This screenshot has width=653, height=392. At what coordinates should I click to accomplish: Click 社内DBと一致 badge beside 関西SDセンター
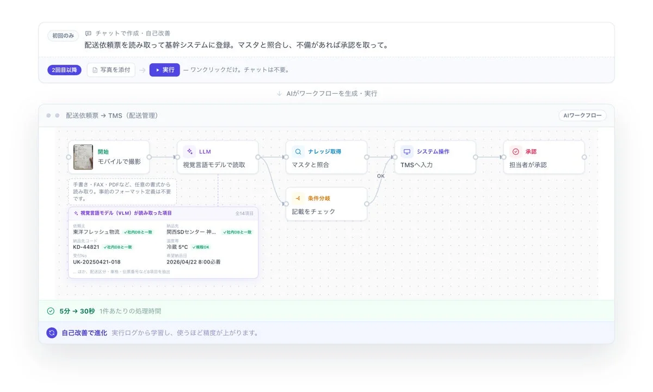click(x=237, y=232)
